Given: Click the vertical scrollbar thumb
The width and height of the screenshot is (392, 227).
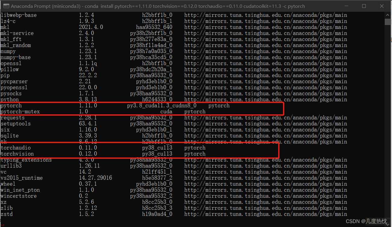Looking at the screenshot, I should point(387,22).
